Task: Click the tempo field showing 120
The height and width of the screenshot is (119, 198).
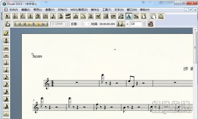Action: pyautogui.click(x=136, y=24)
